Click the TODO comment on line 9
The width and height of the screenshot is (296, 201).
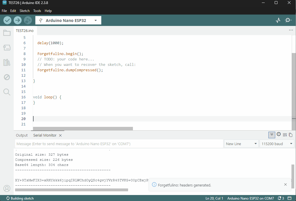(x=66, y=59)
